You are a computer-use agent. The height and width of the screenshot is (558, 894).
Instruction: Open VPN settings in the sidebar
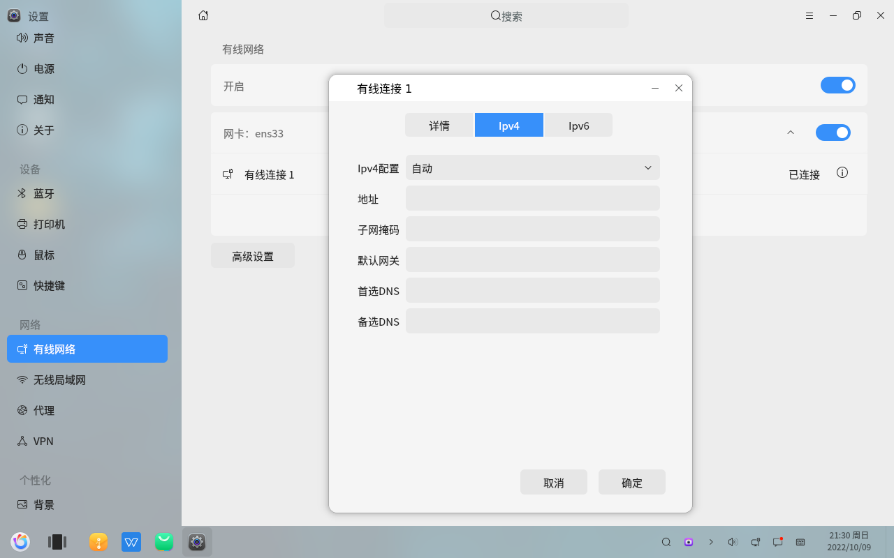point(87,442)
